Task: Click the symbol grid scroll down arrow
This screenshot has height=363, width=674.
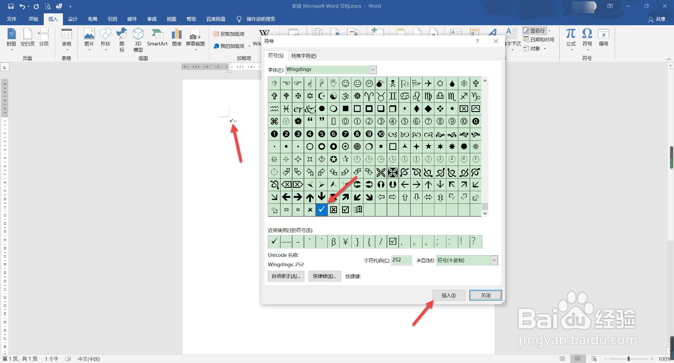Action: [x=485, y=214]
